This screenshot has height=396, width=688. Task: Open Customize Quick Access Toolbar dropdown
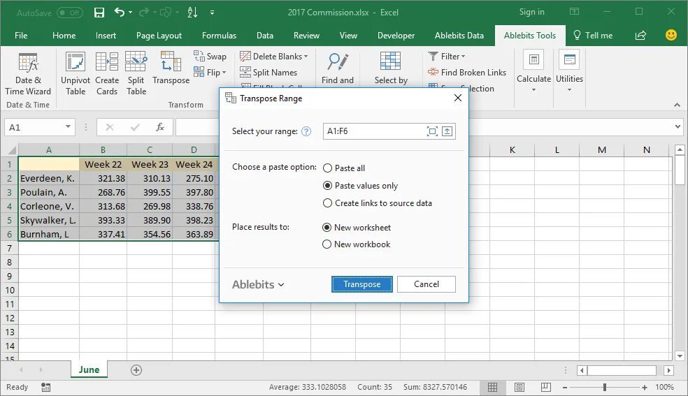coord(212,13)
